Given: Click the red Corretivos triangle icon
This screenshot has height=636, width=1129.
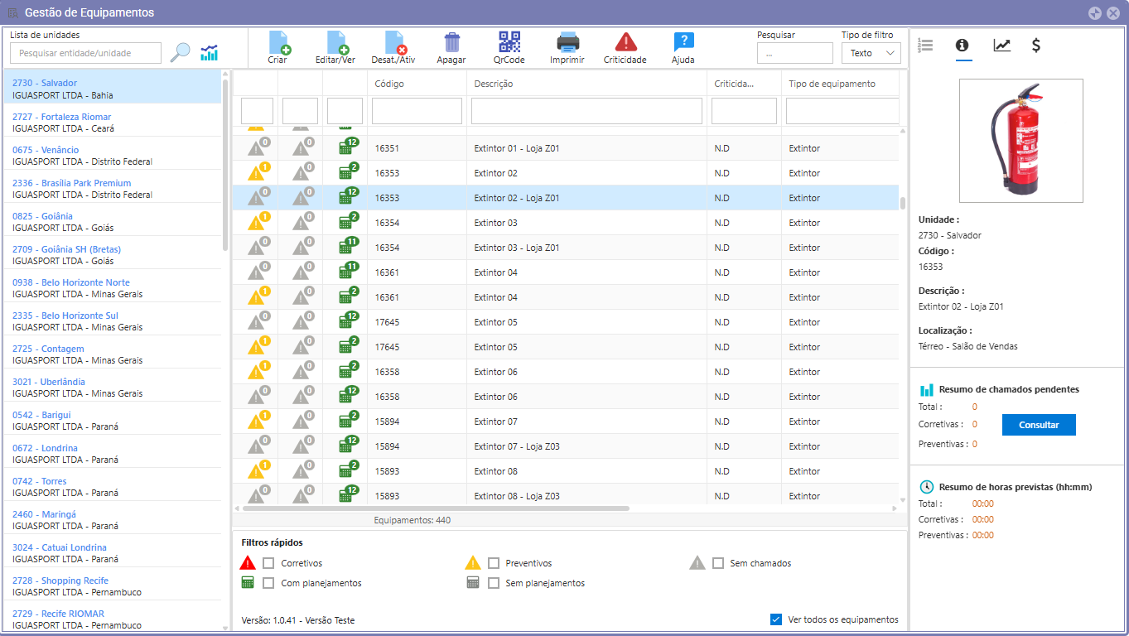Looking at the screenshot, I should pyautogui.click(x=248, y=563).
